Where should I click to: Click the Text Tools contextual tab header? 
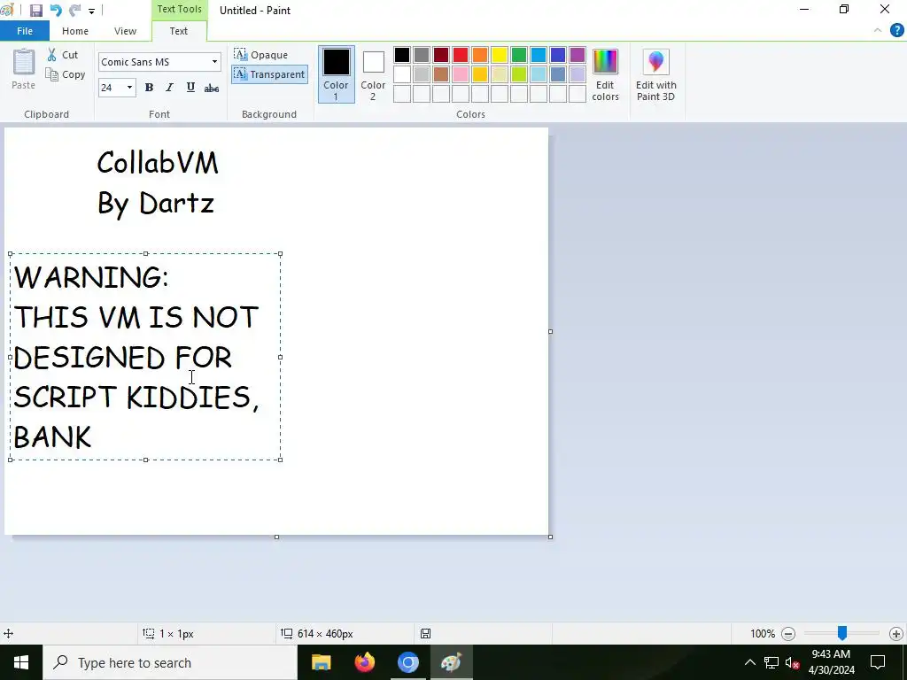click(x=179, y=9)
